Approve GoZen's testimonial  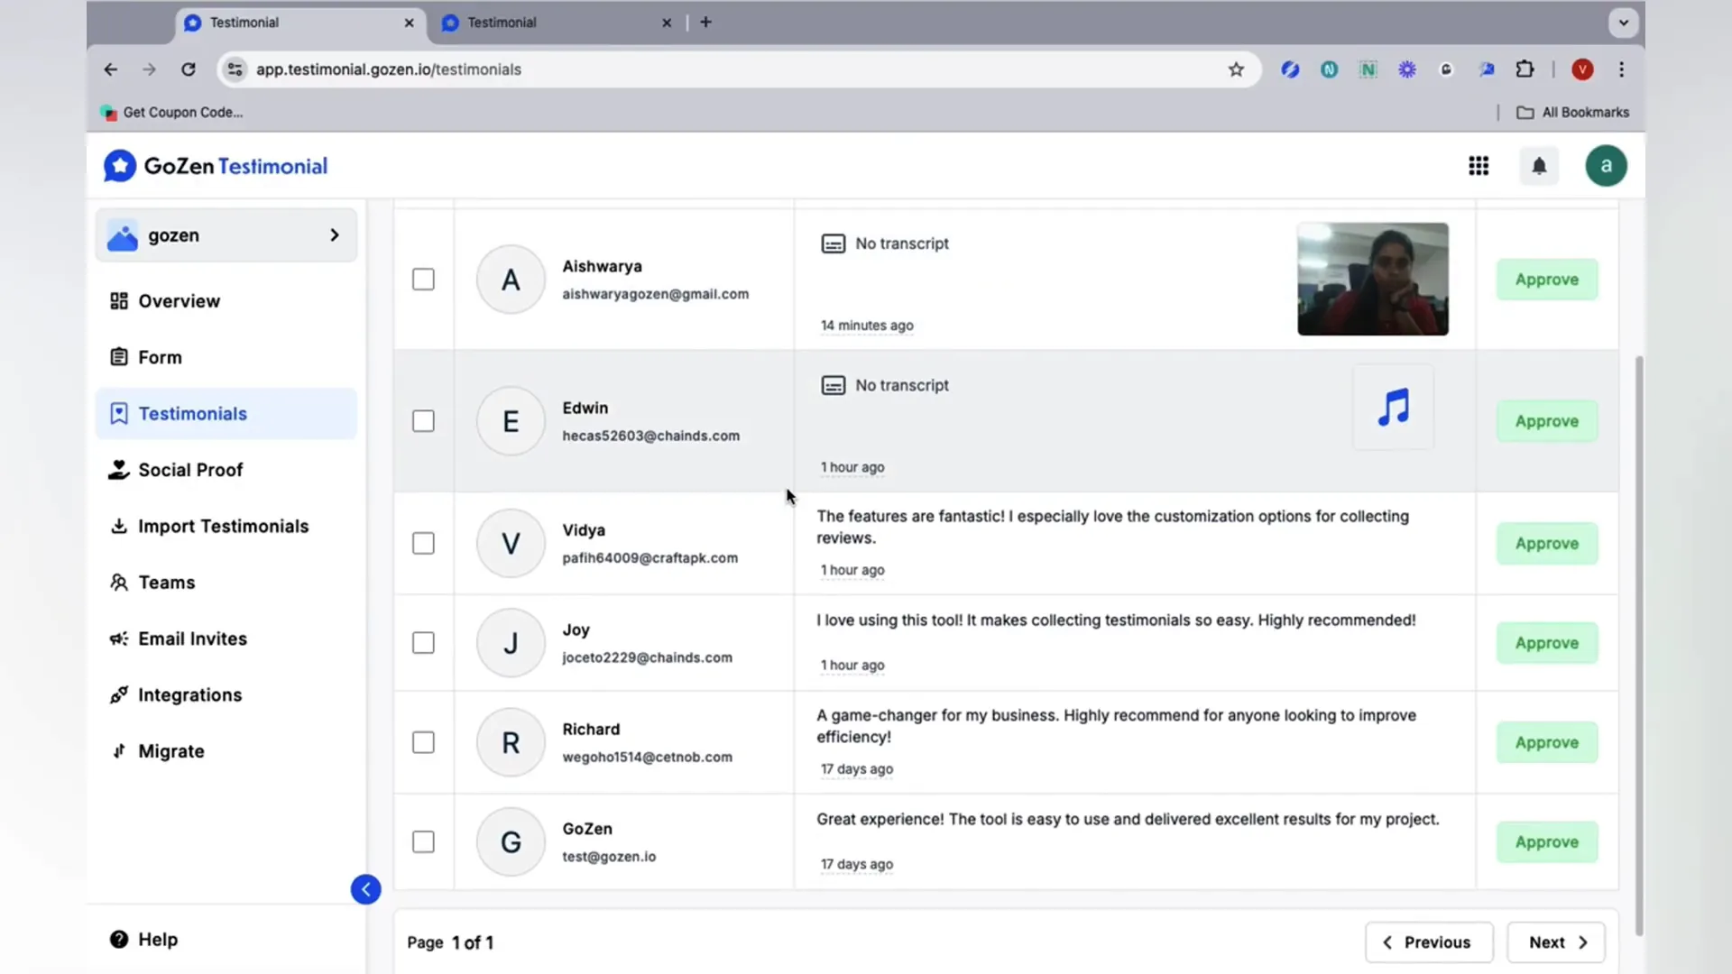[1546, 841]
